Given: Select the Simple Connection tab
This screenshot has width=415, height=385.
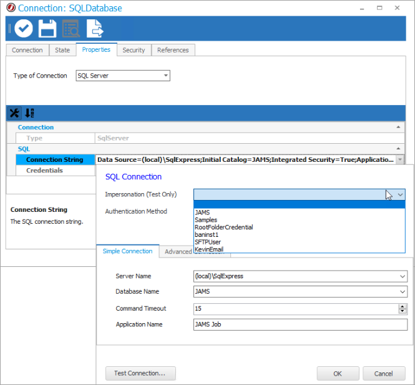Looking at the screenshot, I should [x=127, y=251].
